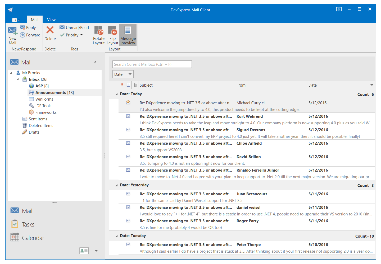Collapse the Inbox folder tree node
The image size is (381, 264).
click(x=18, y=79)
